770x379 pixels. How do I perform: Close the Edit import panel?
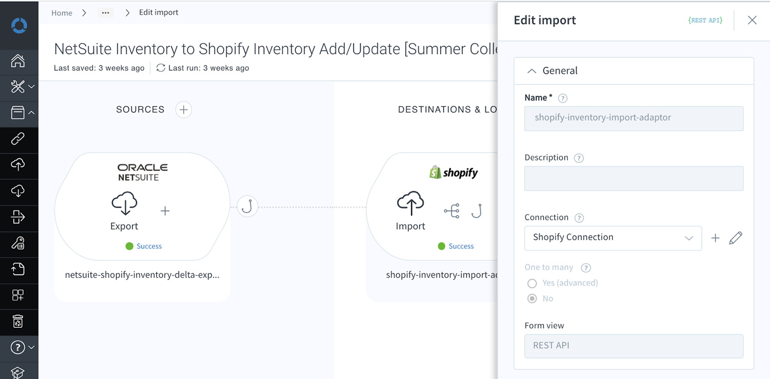click(752, 20)
